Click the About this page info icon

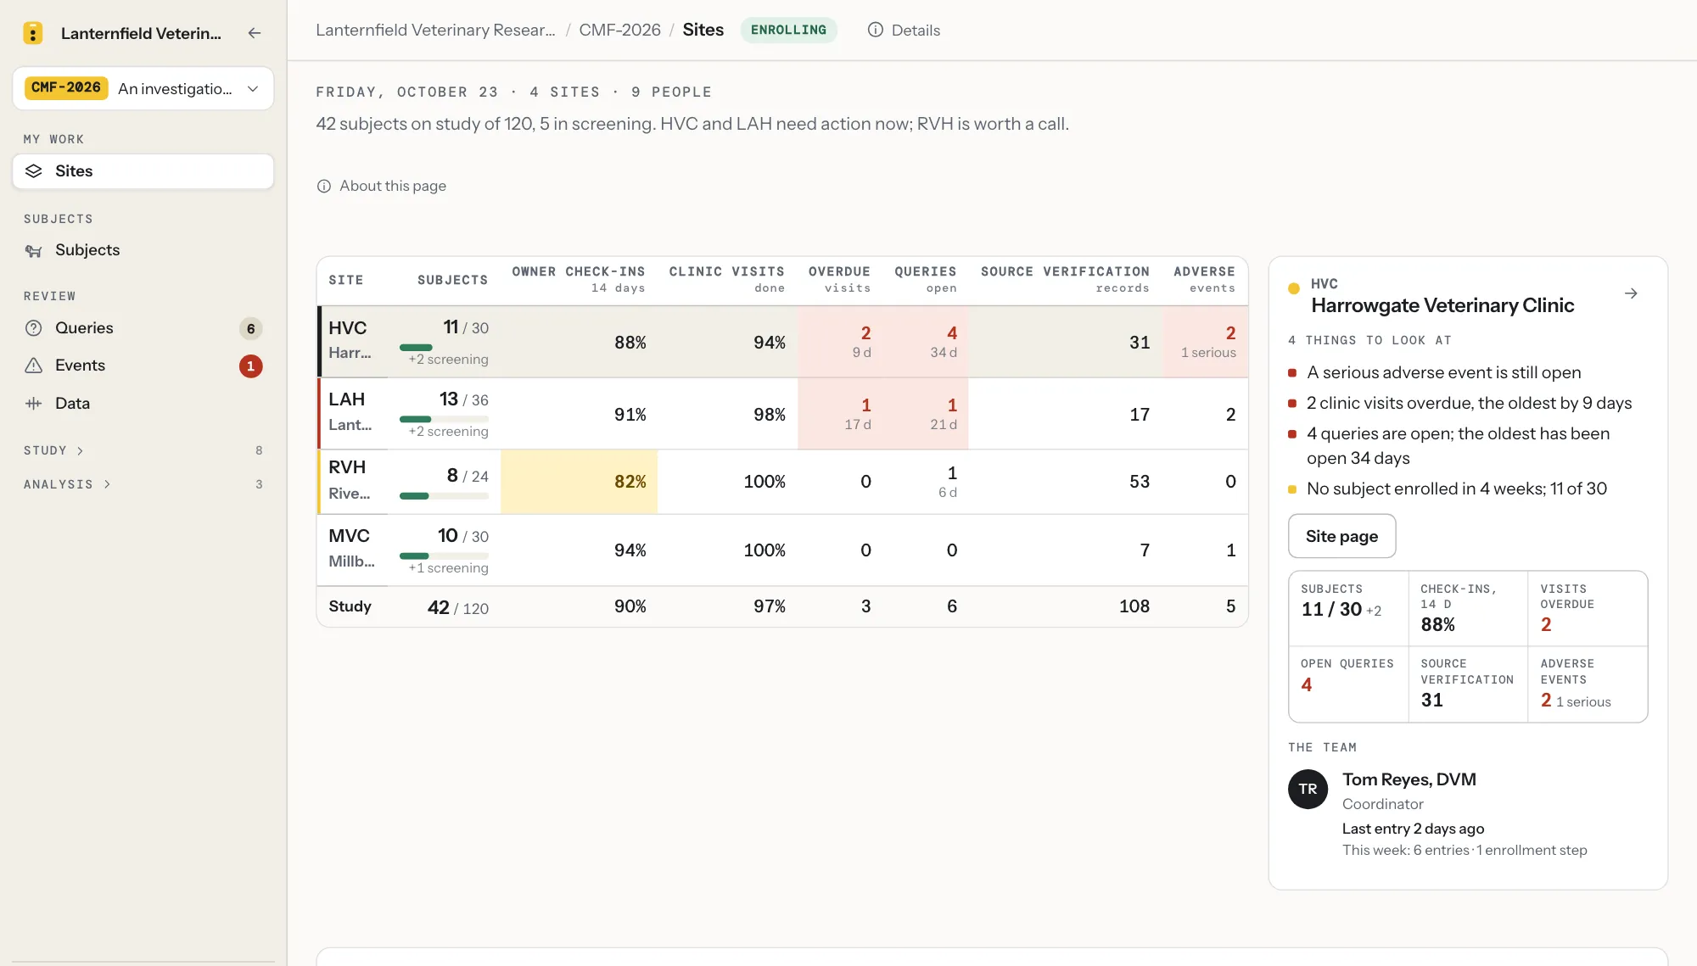click(323, 186)
